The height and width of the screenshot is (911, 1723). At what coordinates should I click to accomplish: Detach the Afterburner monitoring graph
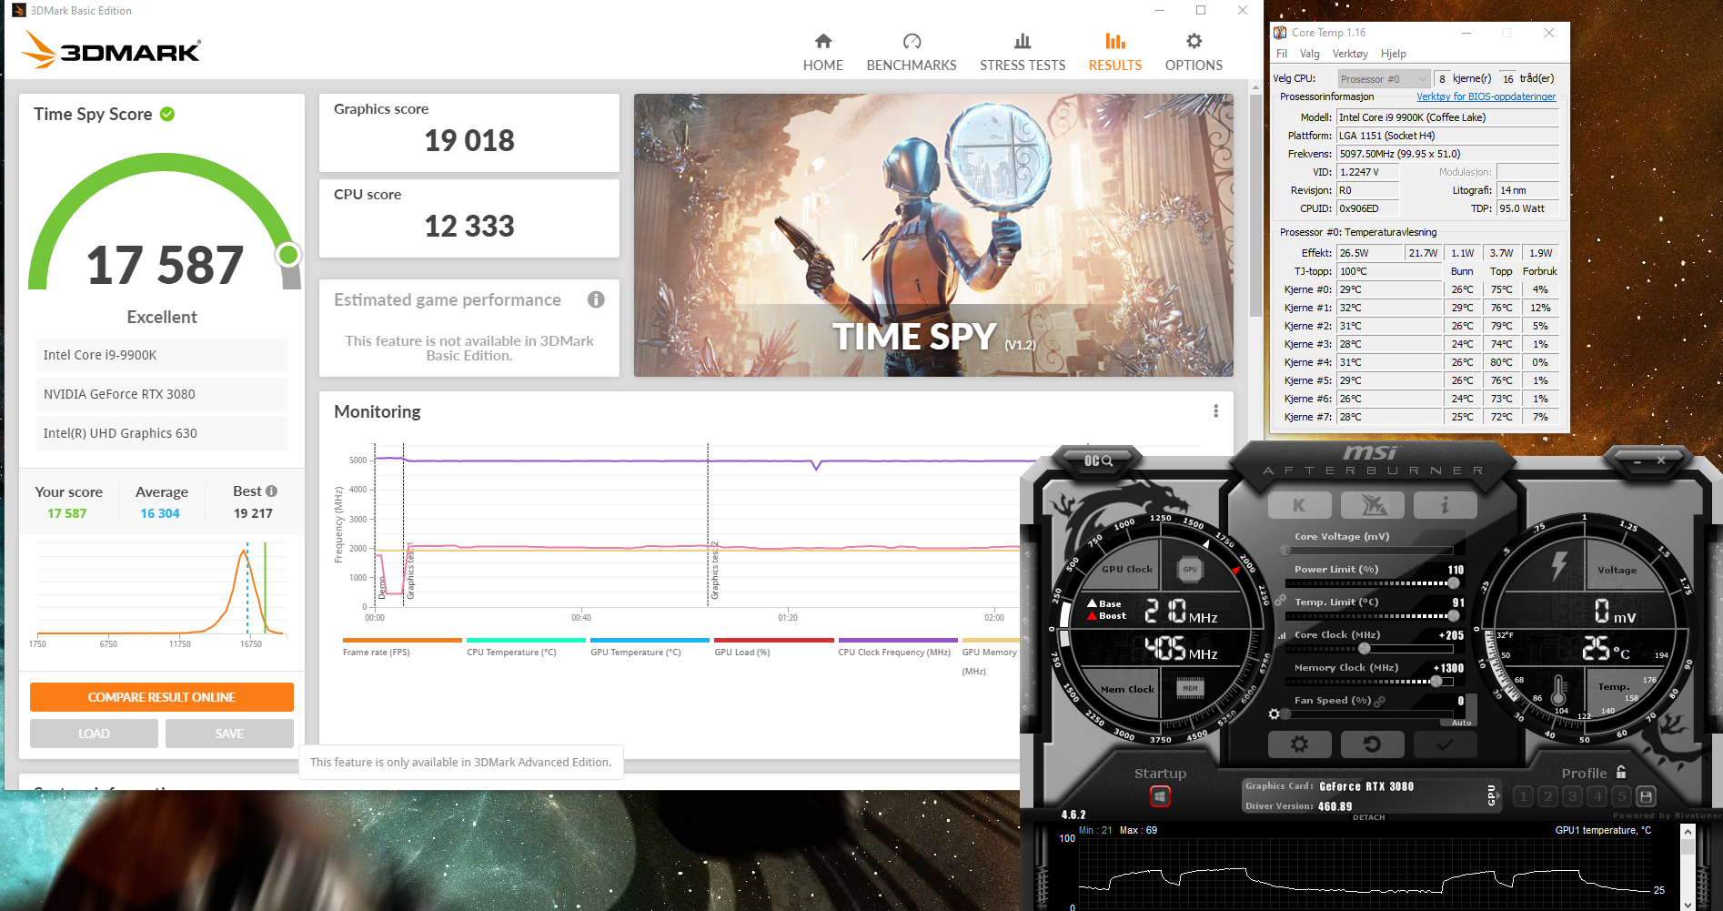coord(1368,817)
